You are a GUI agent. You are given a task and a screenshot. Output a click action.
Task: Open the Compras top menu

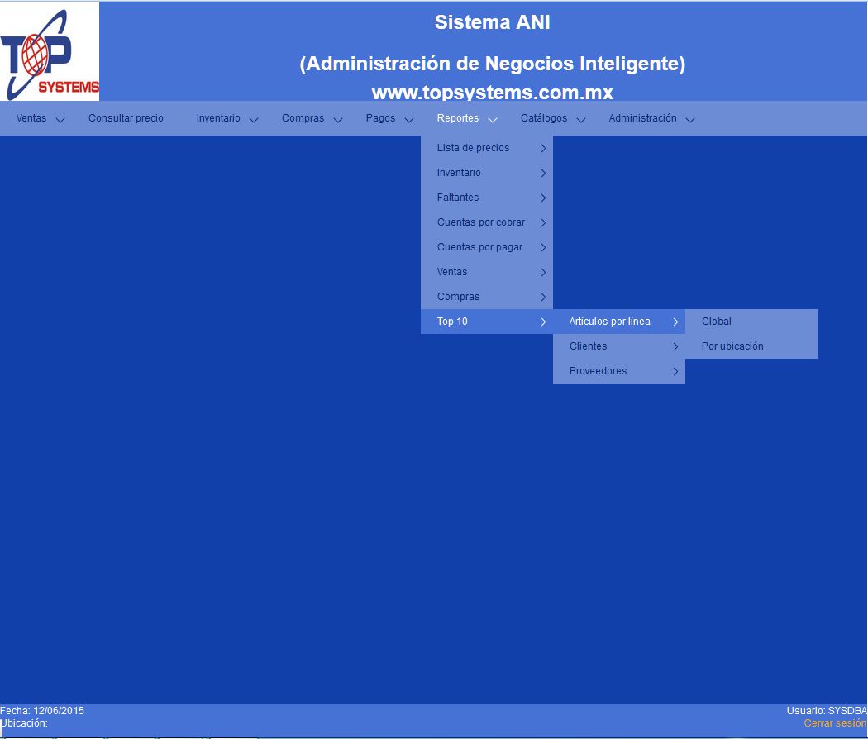pos(311,118)
